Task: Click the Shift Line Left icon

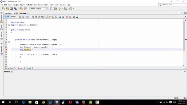Action: [60, 17]
